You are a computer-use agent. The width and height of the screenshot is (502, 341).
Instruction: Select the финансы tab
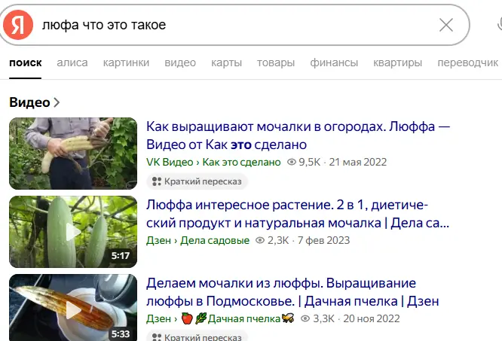point(334,62)
